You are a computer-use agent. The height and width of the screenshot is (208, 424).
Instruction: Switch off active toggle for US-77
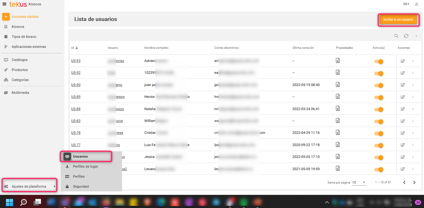(x=379, y=145)
